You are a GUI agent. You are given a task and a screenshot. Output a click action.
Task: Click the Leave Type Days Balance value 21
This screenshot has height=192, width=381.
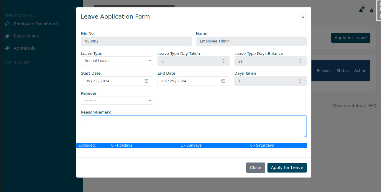[270, 61]
